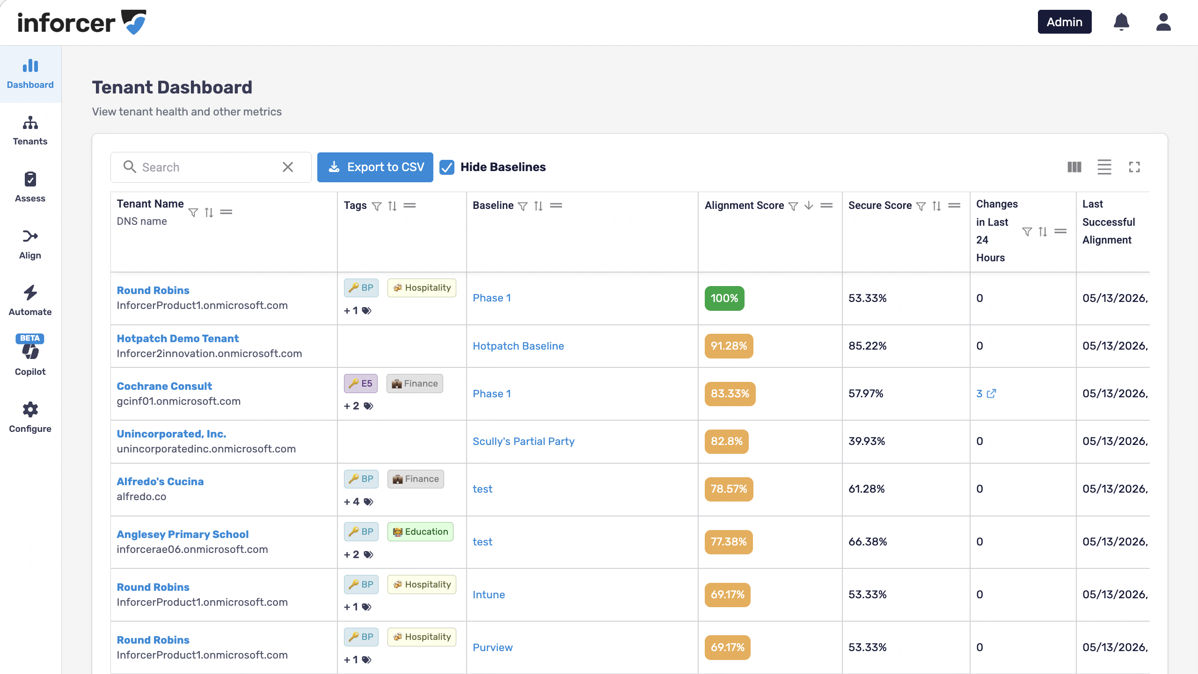Viewport: 1198px width, 674px height.
Task: Open Alignment Score column actions menu
Action: (827, 206)
